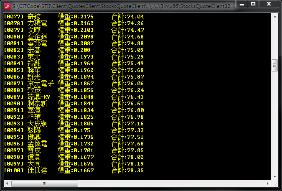This screenshot has height=191, width=282.
Task: Click total value 合計:74.47
Action: (x=127, y=30)
